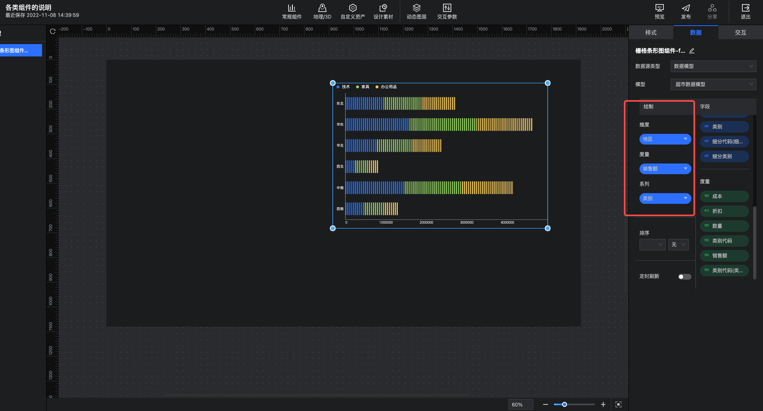Image resolution: width=763 pixels, height=411 pixels.
Task: Select the 类别 dimension field
Action: pyautogui.click(x=724, y=127)
